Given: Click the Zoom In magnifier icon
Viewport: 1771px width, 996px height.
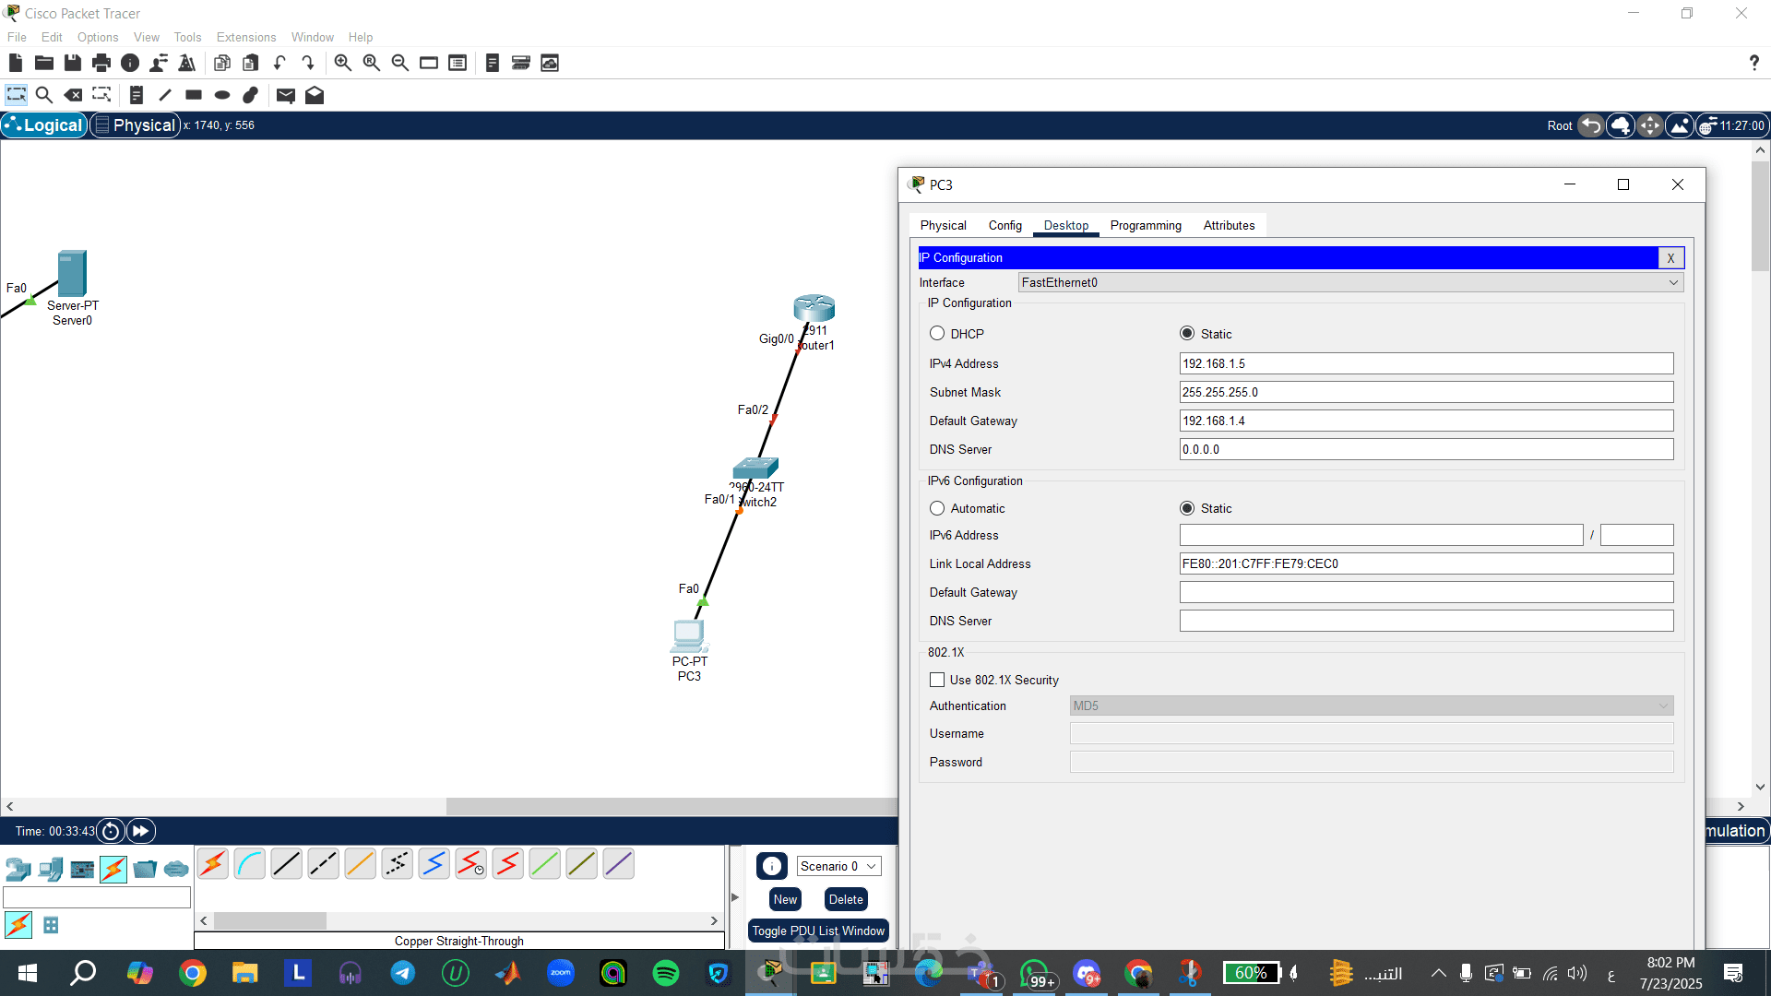Looking at the screenshot, I should (x=342, y=63).
